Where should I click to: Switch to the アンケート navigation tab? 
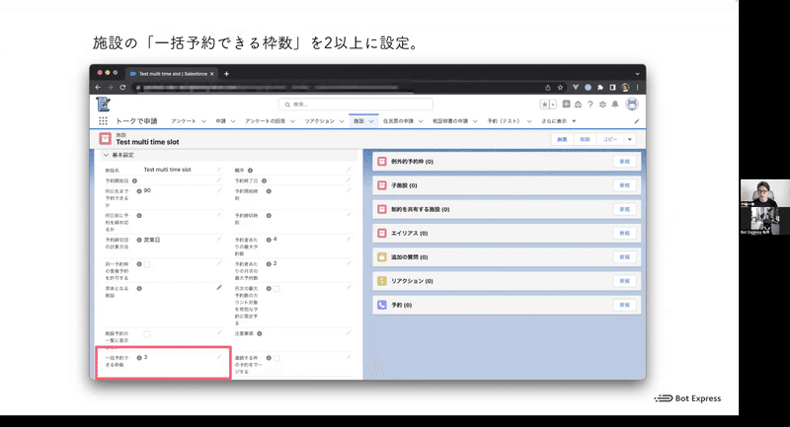(x=184, y=121)
